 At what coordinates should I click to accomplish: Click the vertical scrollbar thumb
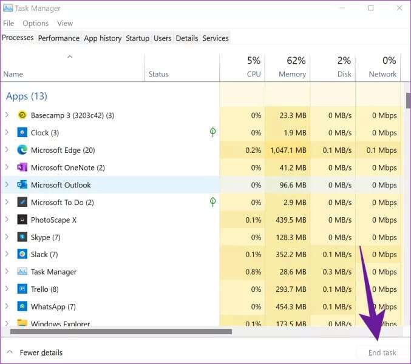click(409, 100)
